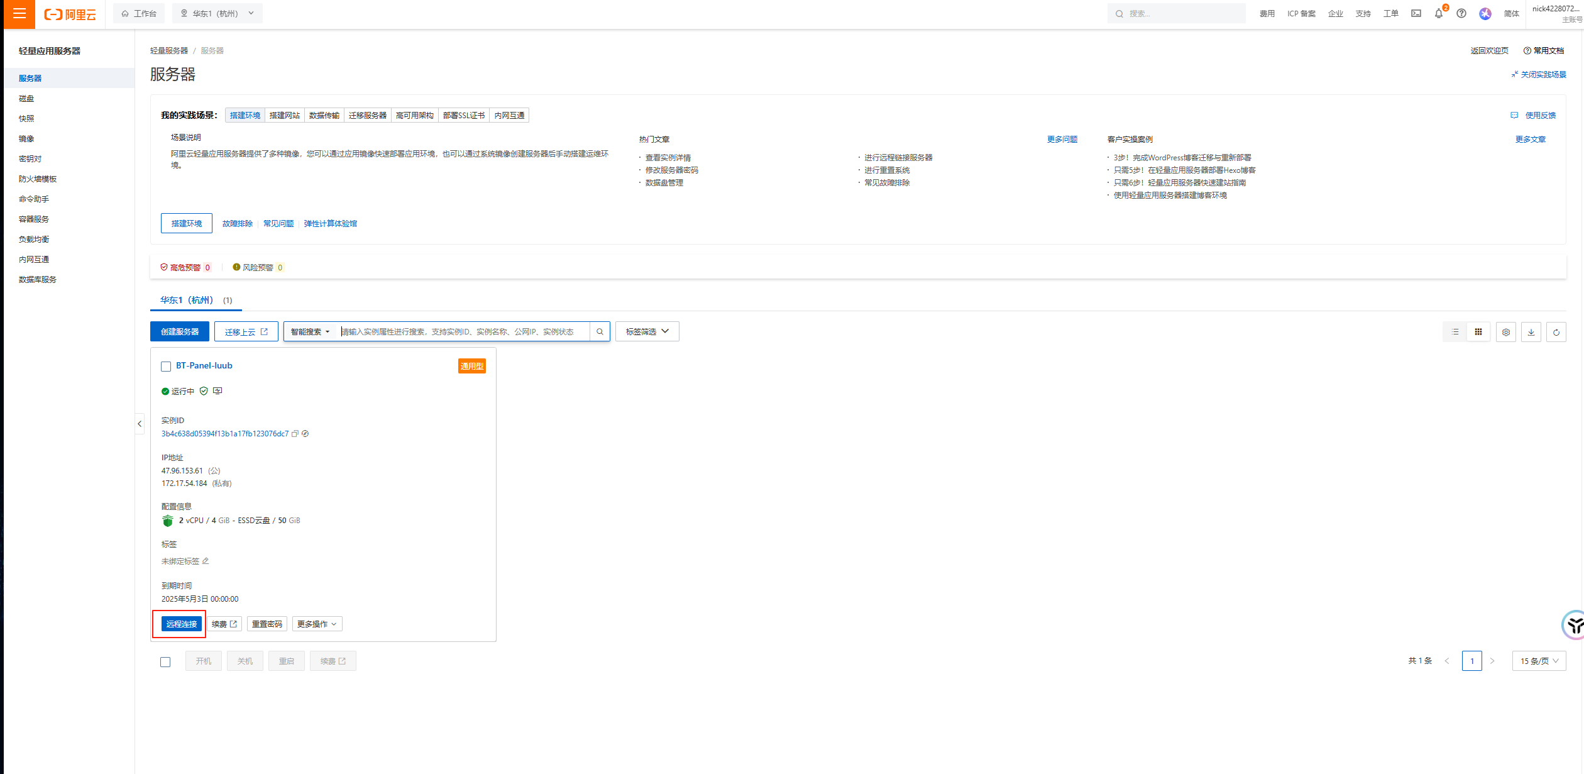Open the hamburger navigation menu
The height and width of the screenshot is (774, 1584).
[x=19, y=13]
